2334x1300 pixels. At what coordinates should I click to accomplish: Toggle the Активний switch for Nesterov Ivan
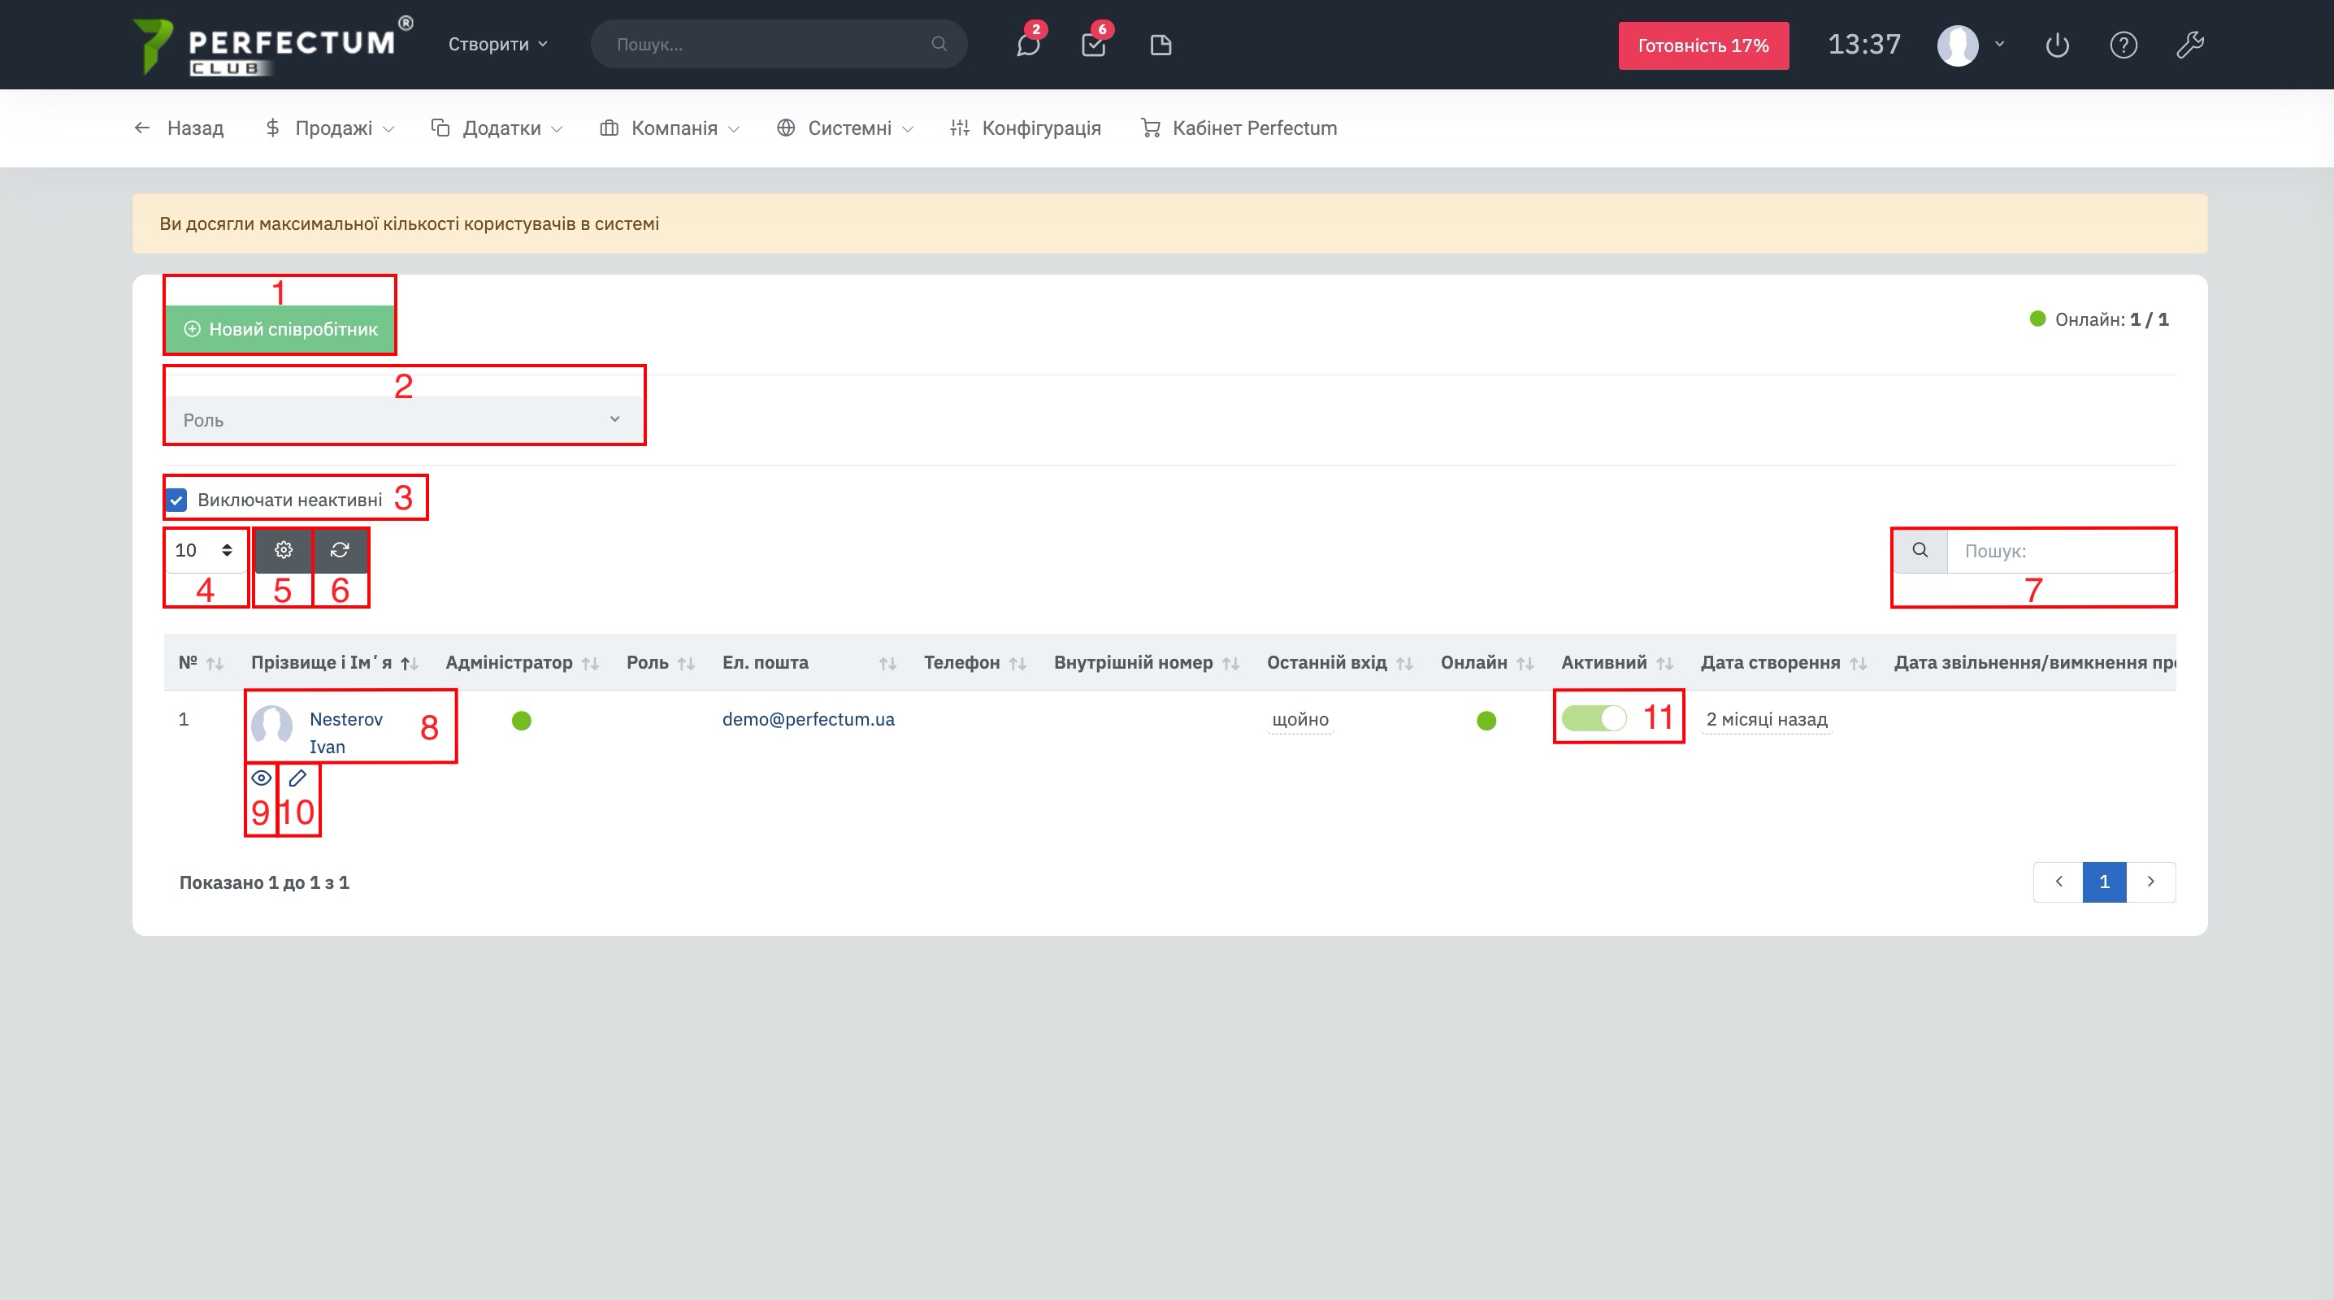1594,718
